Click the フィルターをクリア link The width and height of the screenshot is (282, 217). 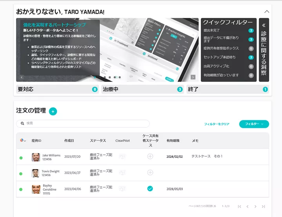pyautogui.click(x=217, y=124)
